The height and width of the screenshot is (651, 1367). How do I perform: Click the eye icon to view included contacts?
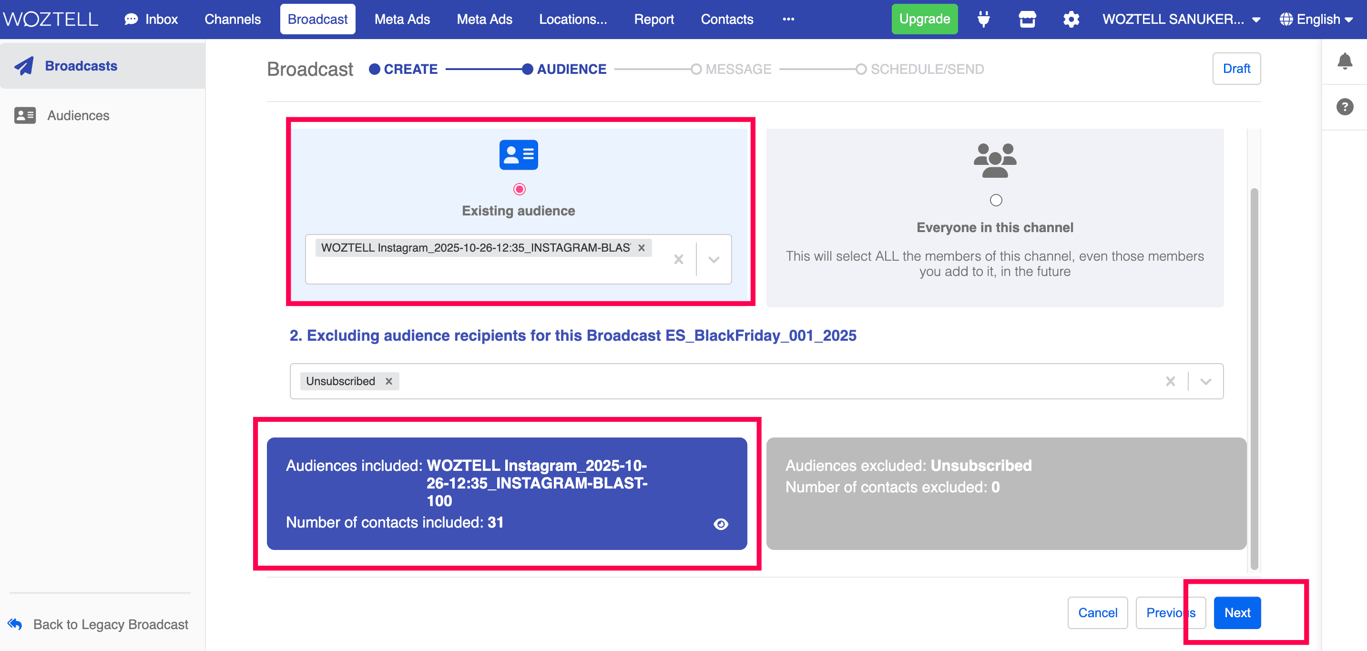[x=721, y=524]
